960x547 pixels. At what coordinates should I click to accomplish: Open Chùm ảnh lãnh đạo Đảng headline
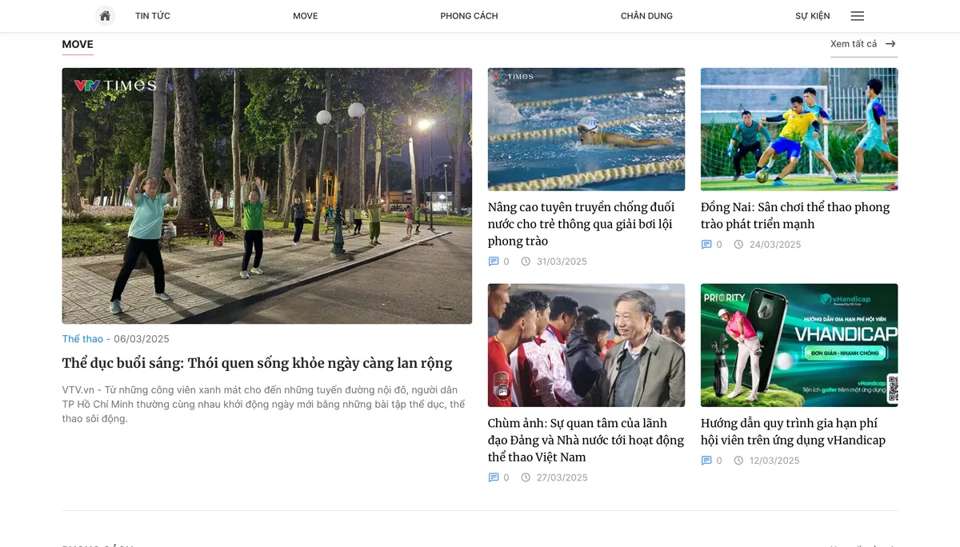tap(586, 440)
